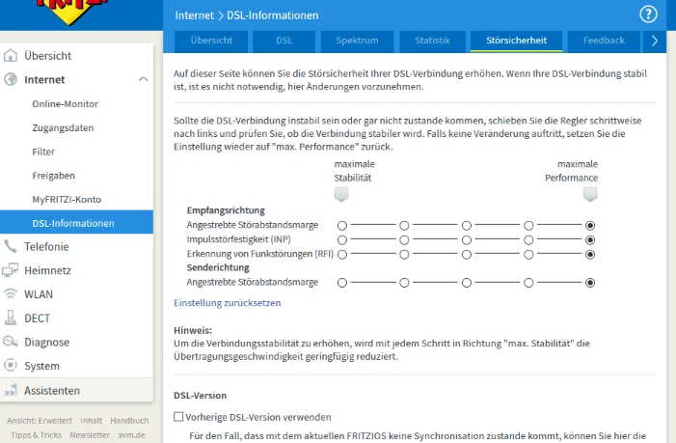Image resolution: width=676 pixels, height=443 pixels.
Task: Click the maximale Performance slider handle
Action: tap(590, 194)
